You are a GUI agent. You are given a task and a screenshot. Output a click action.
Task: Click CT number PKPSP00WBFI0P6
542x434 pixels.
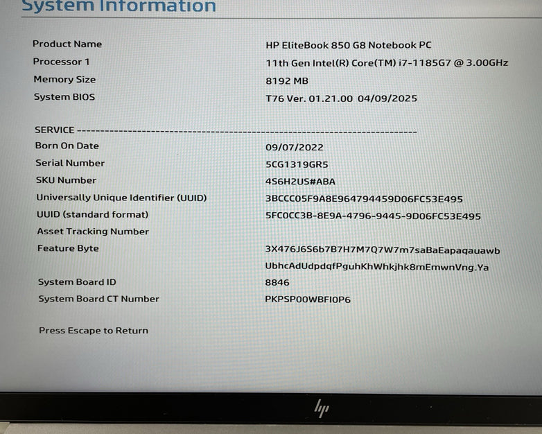coord(308,300)
